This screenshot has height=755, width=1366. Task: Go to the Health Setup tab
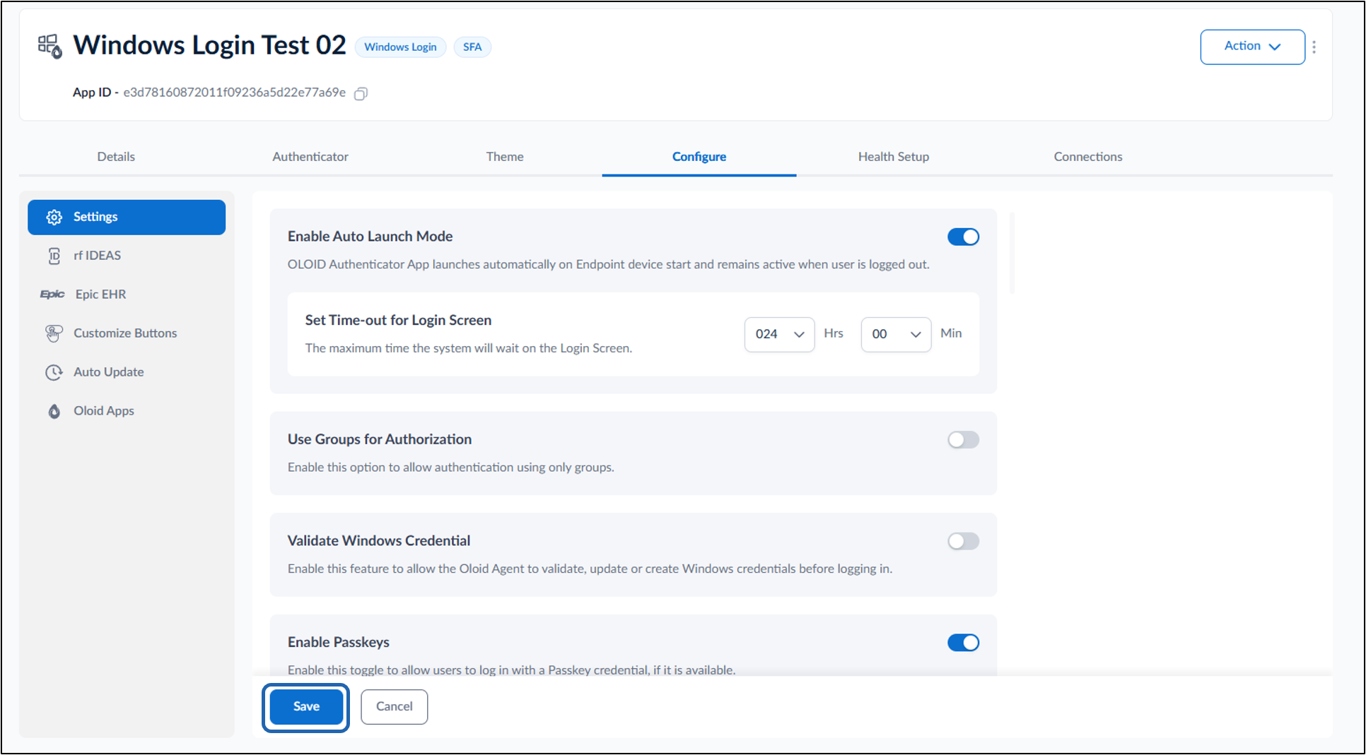[x=894, y=157]
